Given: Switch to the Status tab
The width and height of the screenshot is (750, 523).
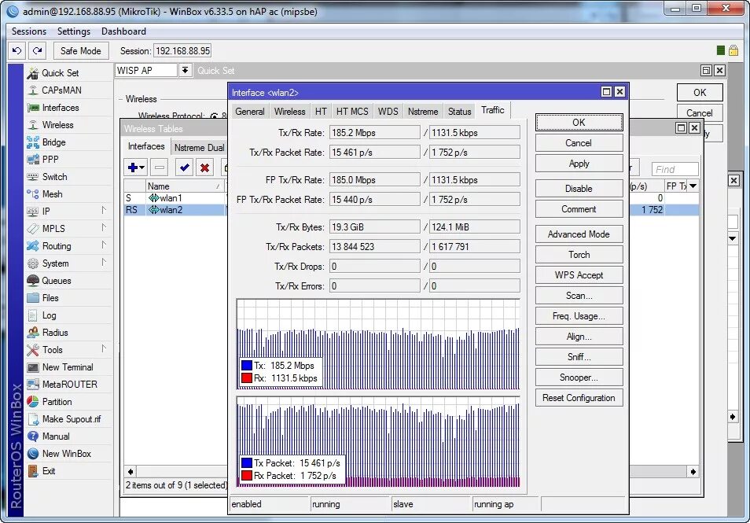Looking at the screenshot, I should click(x=459, y=112).
